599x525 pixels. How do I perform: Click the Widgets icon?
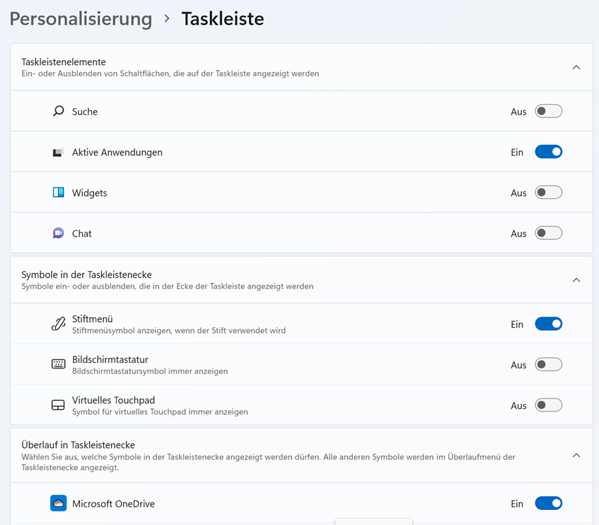click(59, 193)
